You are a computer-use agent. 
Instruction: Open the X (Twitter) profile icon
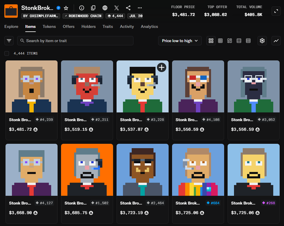(116, 8)
